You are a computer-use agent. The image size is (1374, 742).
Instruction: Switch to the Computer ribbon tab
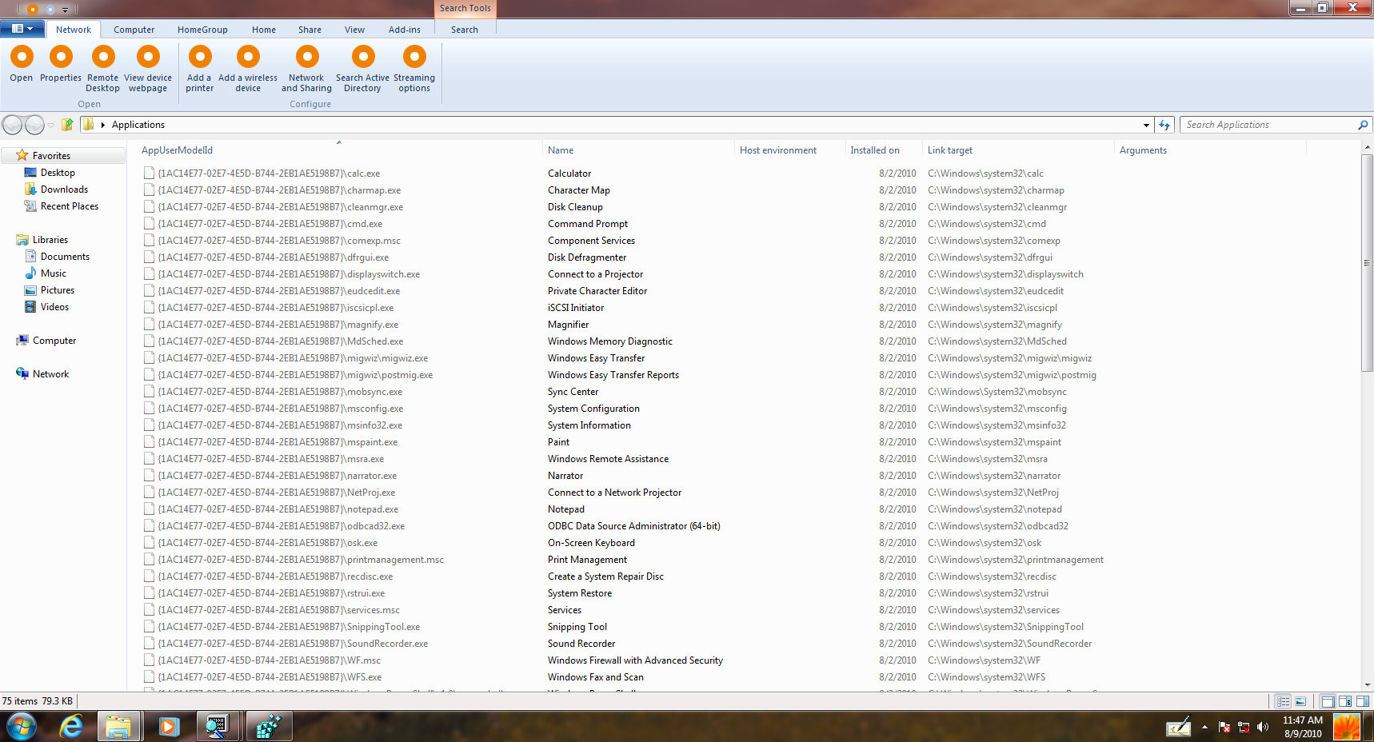(x=134, y=30)
